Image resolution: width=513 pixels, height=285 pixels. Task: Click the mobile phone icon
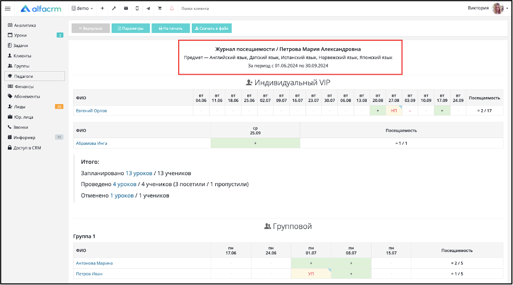point(137,8)
